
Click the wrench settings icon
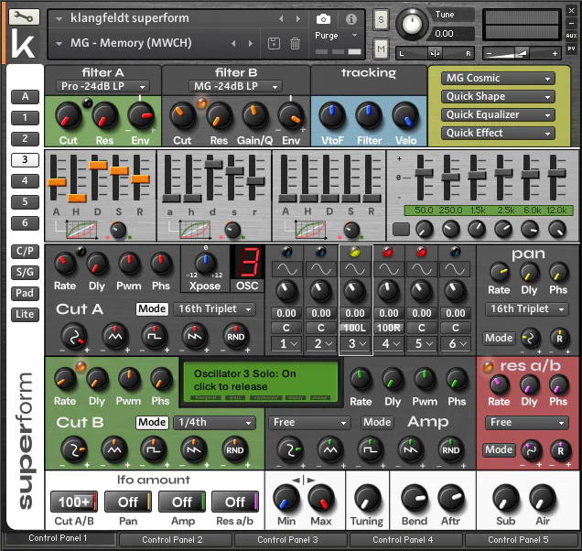pyautogui.click(x=26, y=16)
